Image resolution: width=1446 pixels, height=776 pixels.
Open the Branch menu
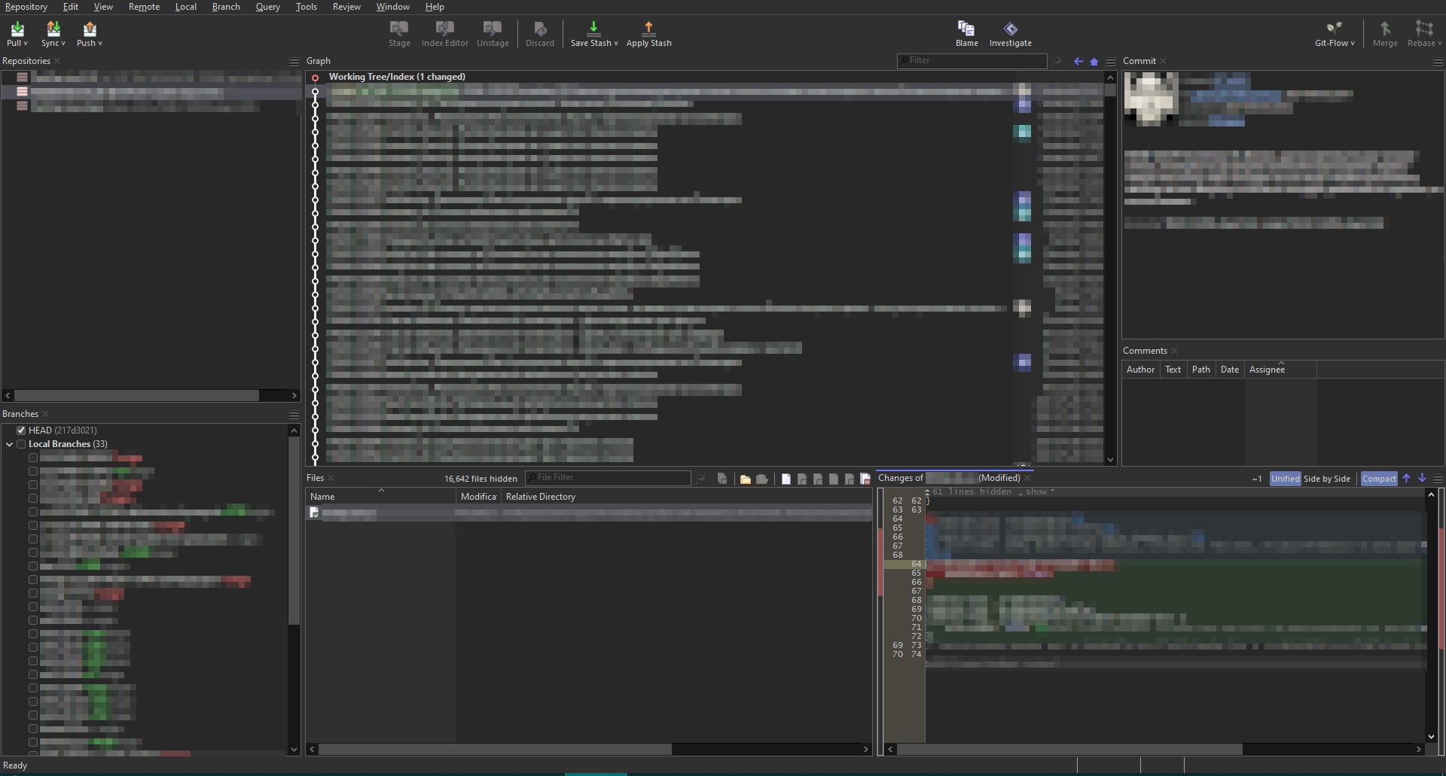click(226, 7)
